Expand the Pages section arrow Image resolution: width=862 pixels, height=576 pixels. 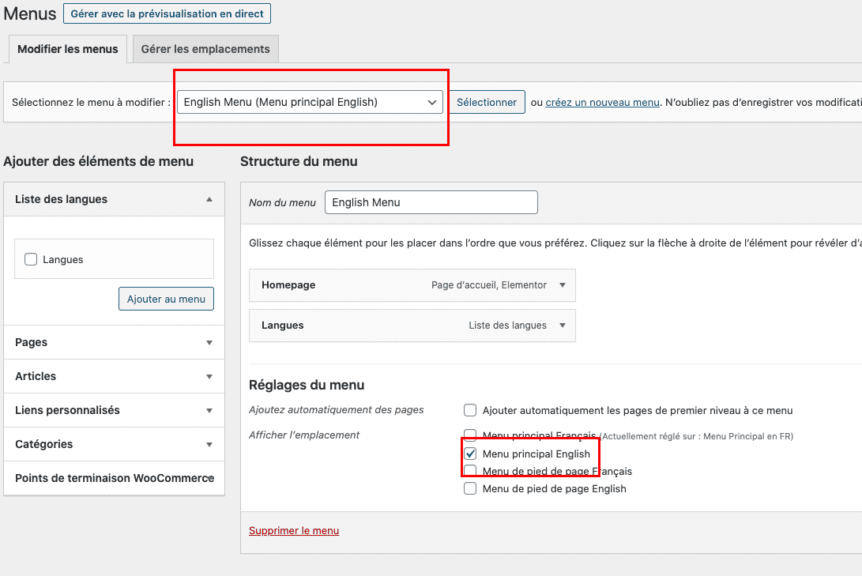point(209,343)
